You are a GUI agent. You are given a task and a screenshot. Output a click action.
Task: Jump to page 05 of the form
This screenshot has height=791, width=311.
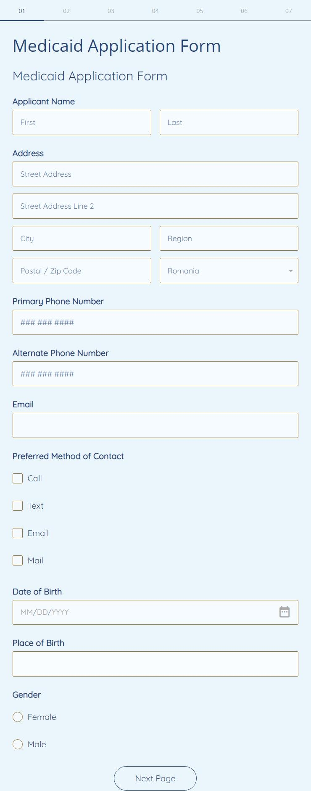(x=200, y=11)
